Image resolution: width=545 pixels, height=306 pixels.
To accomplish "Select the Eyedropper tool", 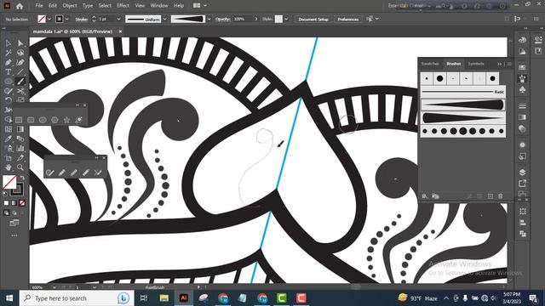I will point(9,139).
